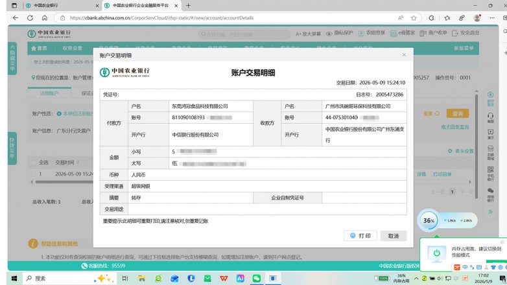Open the 商户收单 icon link
This screenshot has height=285, width=507.
coord(423,33)
